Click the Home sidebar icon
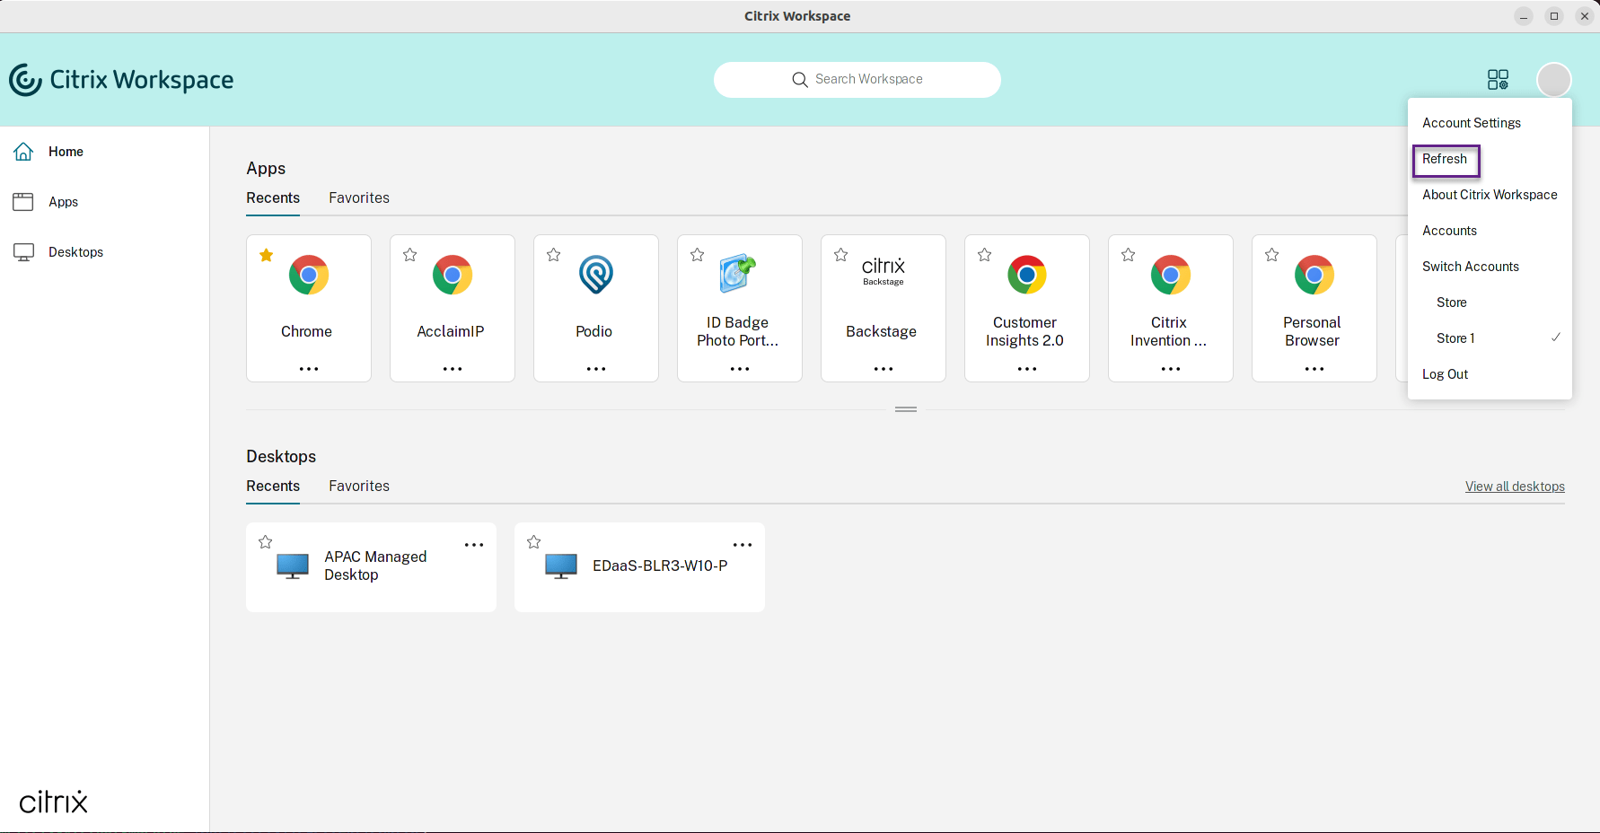The width and height of the screenshot is (1600, 833). coord(23,152)
